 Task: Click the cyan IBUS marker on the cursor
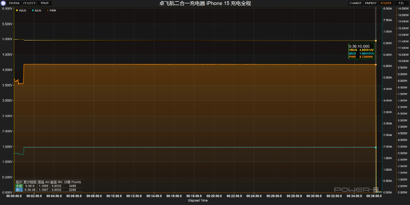click(376, 148)
